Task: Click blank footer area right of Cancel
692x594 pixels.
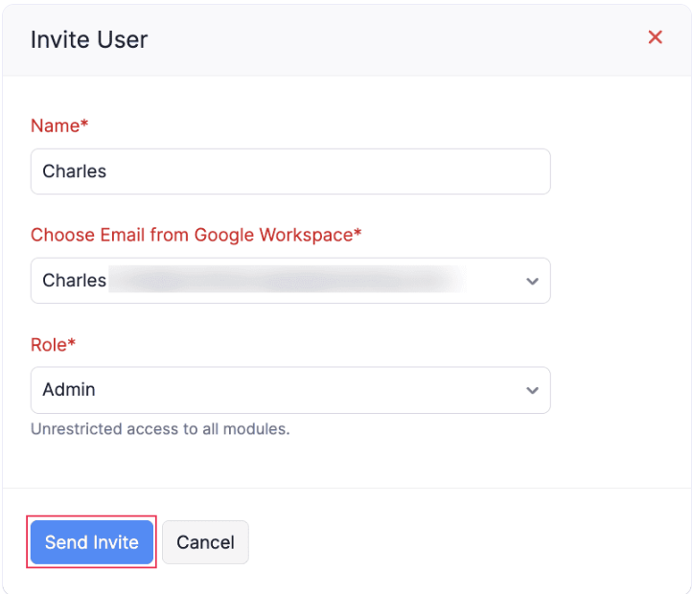Action: pyautogui.click(x=460, y=542)
